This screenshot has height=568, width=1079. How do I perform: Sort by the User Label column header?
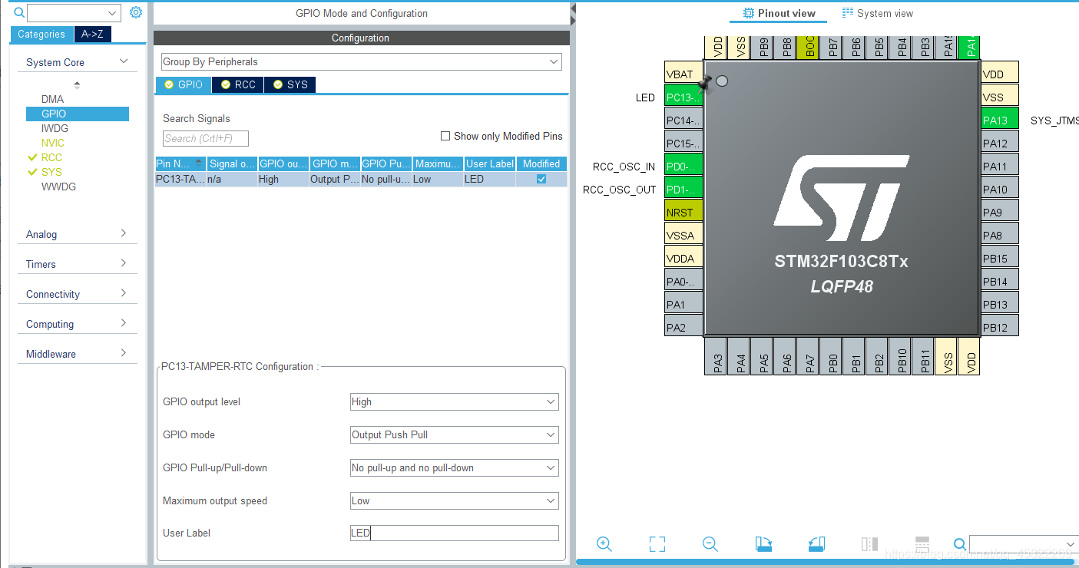[490, 163]
